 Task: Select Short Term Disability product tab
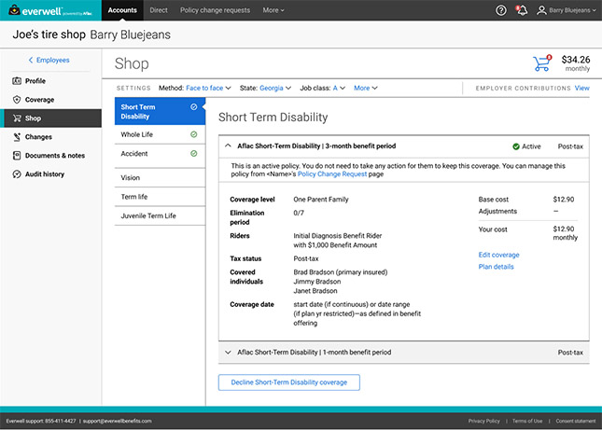click(160, 112)
